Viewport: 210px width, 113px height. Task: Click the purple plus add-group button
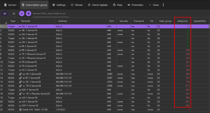[x=22, y=14]
